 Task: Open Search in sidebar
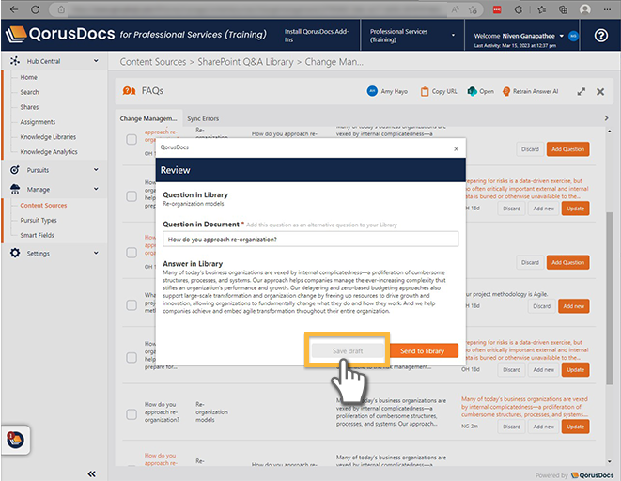(30, 92)
